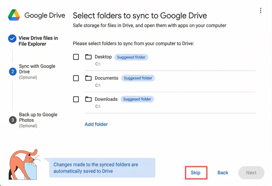Click the Google Drive logo icon
This screenshot has width=272, height=186.
pyautogui.click(x=14, y=15)
